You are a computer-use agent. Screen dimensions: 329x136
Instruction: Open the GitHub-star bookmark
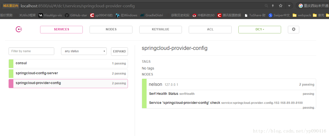coord(76,15)
